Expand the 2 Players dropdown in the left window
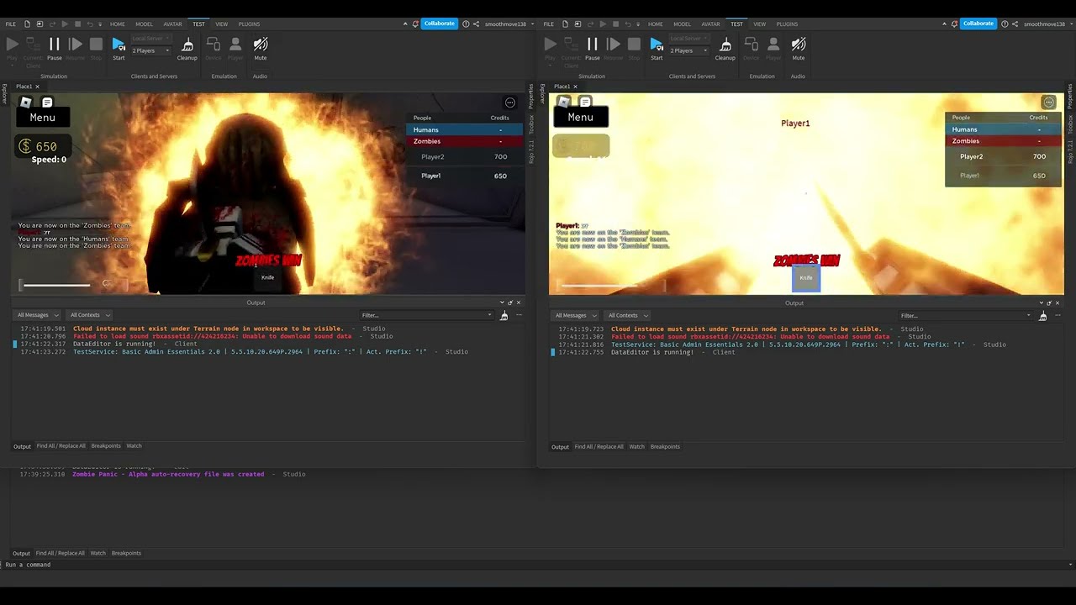Viewport: 1076px width, 605px height. pos(151,50)
